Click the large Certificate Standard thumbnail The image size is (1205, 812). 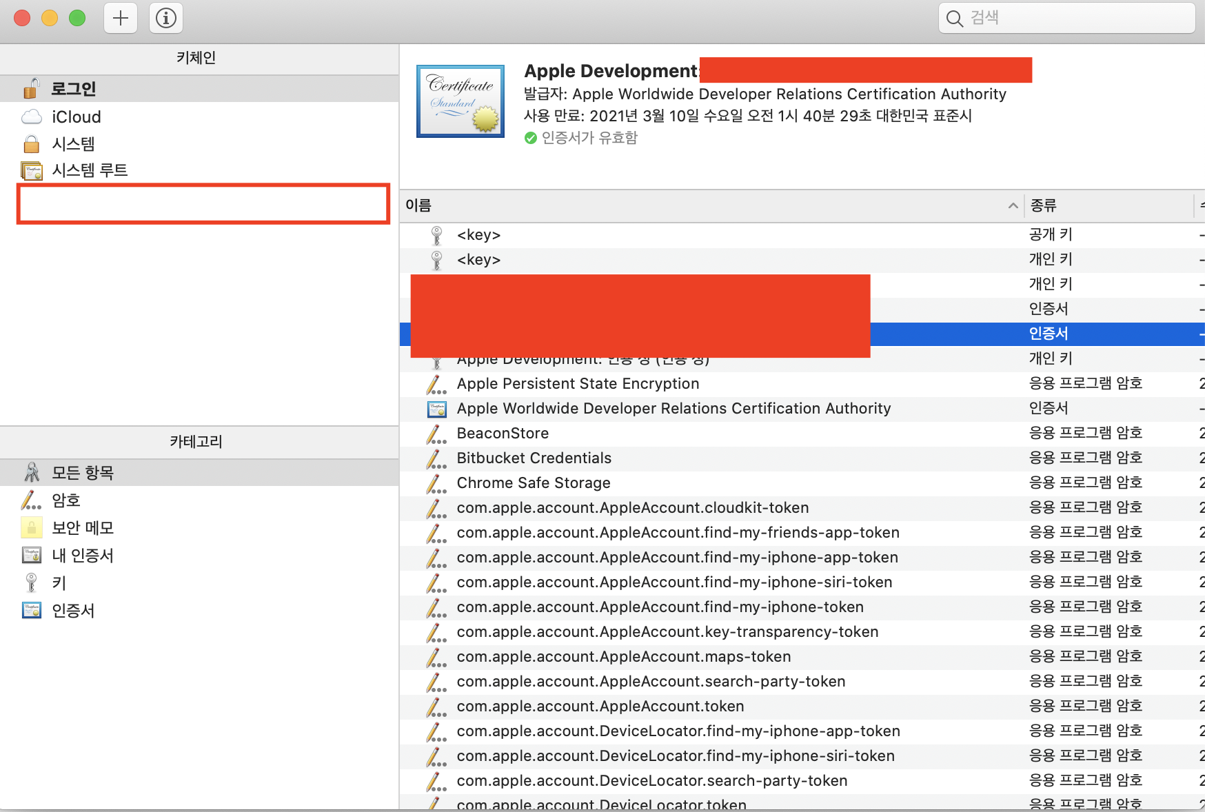[x=460, y=101]
